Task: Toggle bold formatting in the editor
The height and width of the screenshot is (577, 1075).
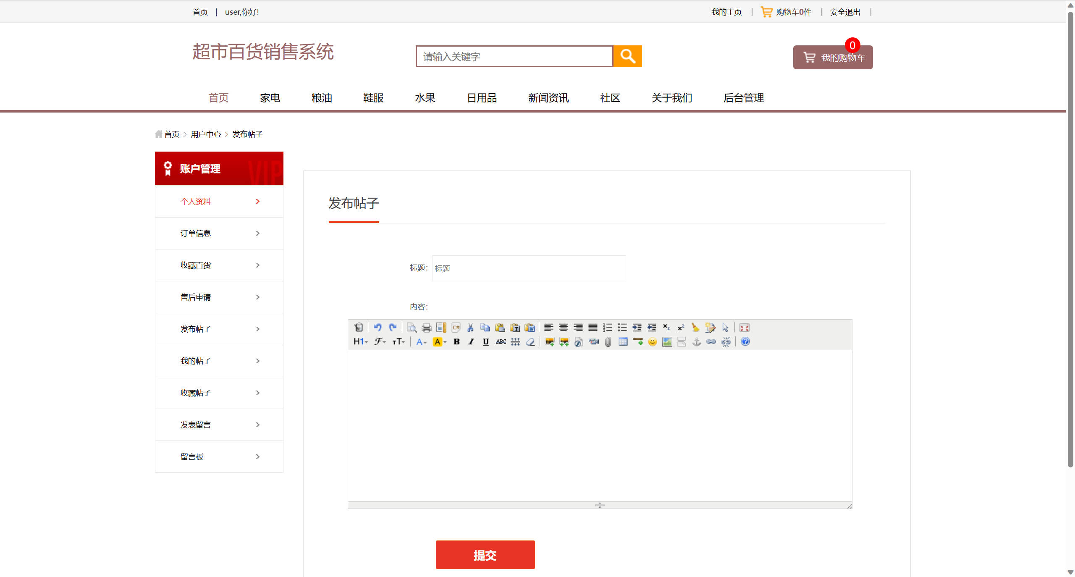Action: point(456,341)
